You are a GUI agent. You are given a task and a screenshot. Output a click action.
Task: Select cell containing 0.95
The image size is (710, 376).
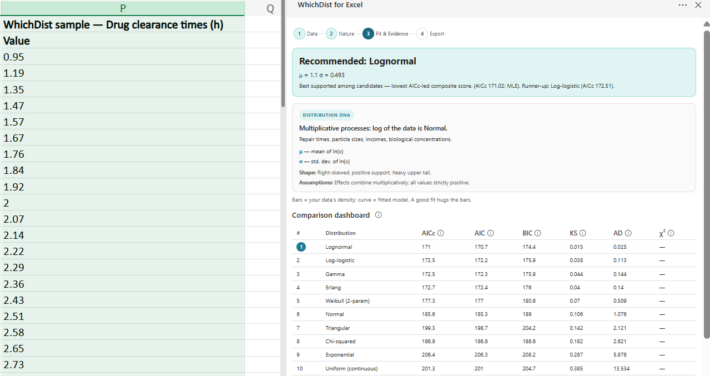pos(122,57)
